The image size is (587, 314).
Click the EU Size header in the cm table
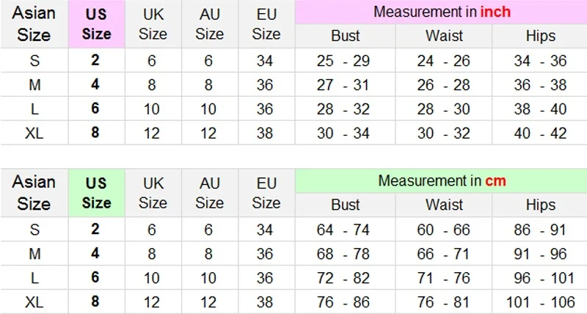click(x=266, y=193)
